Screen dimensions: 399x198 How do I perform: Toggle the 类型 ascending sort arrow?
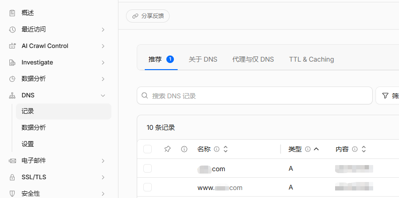pyautogui.click(x=316, y=149)
